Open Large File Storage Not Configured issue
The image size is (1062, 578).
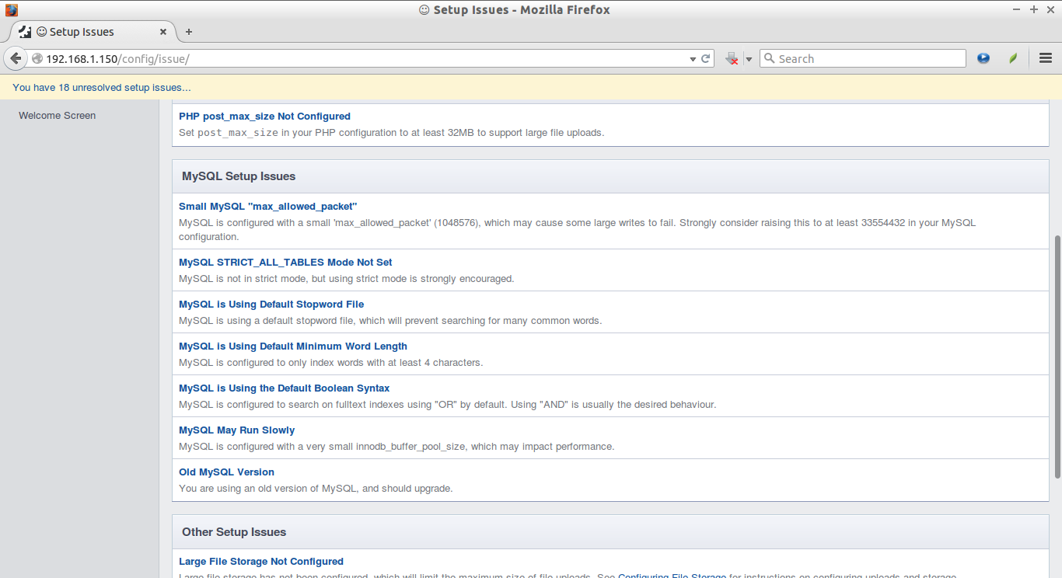click(261, 562)
